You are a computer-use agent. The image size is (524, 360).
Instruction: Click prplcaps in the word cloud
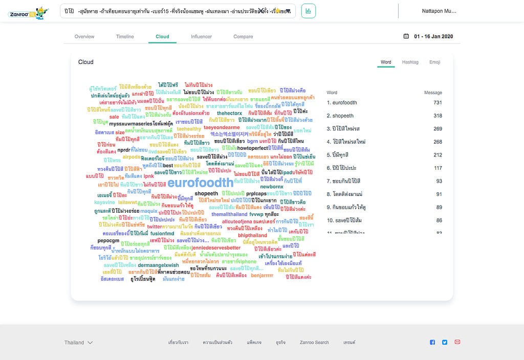(x=256, y=193)
